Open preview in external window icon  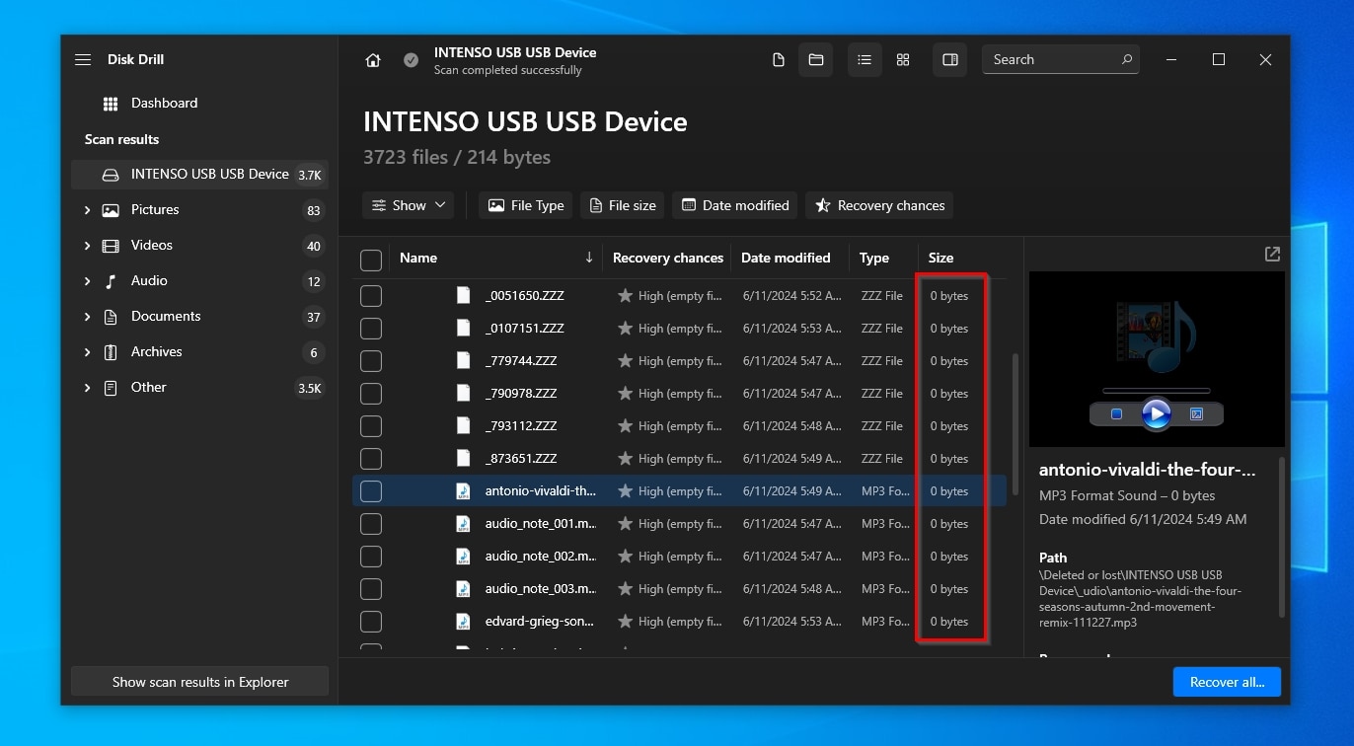[x=1272, y=254]
